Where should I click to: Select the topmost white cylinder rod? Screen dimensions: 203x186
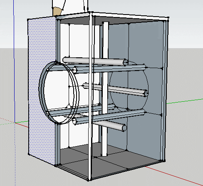click(x=95, y=61)
